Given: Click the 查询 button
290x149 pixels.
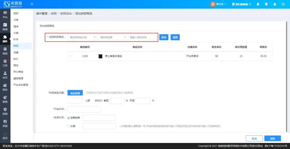Looking at the screenshot, I should 164,37.
